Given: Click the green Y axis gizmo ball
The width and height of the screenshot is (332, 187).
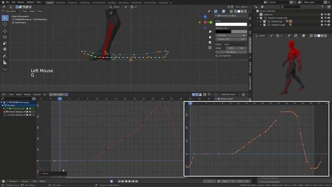Looking at the screenshot, I should click(211, 22).
